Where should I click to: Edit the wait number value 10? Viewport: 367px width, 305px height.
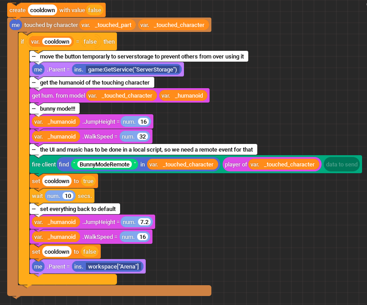tap(68, 196)
